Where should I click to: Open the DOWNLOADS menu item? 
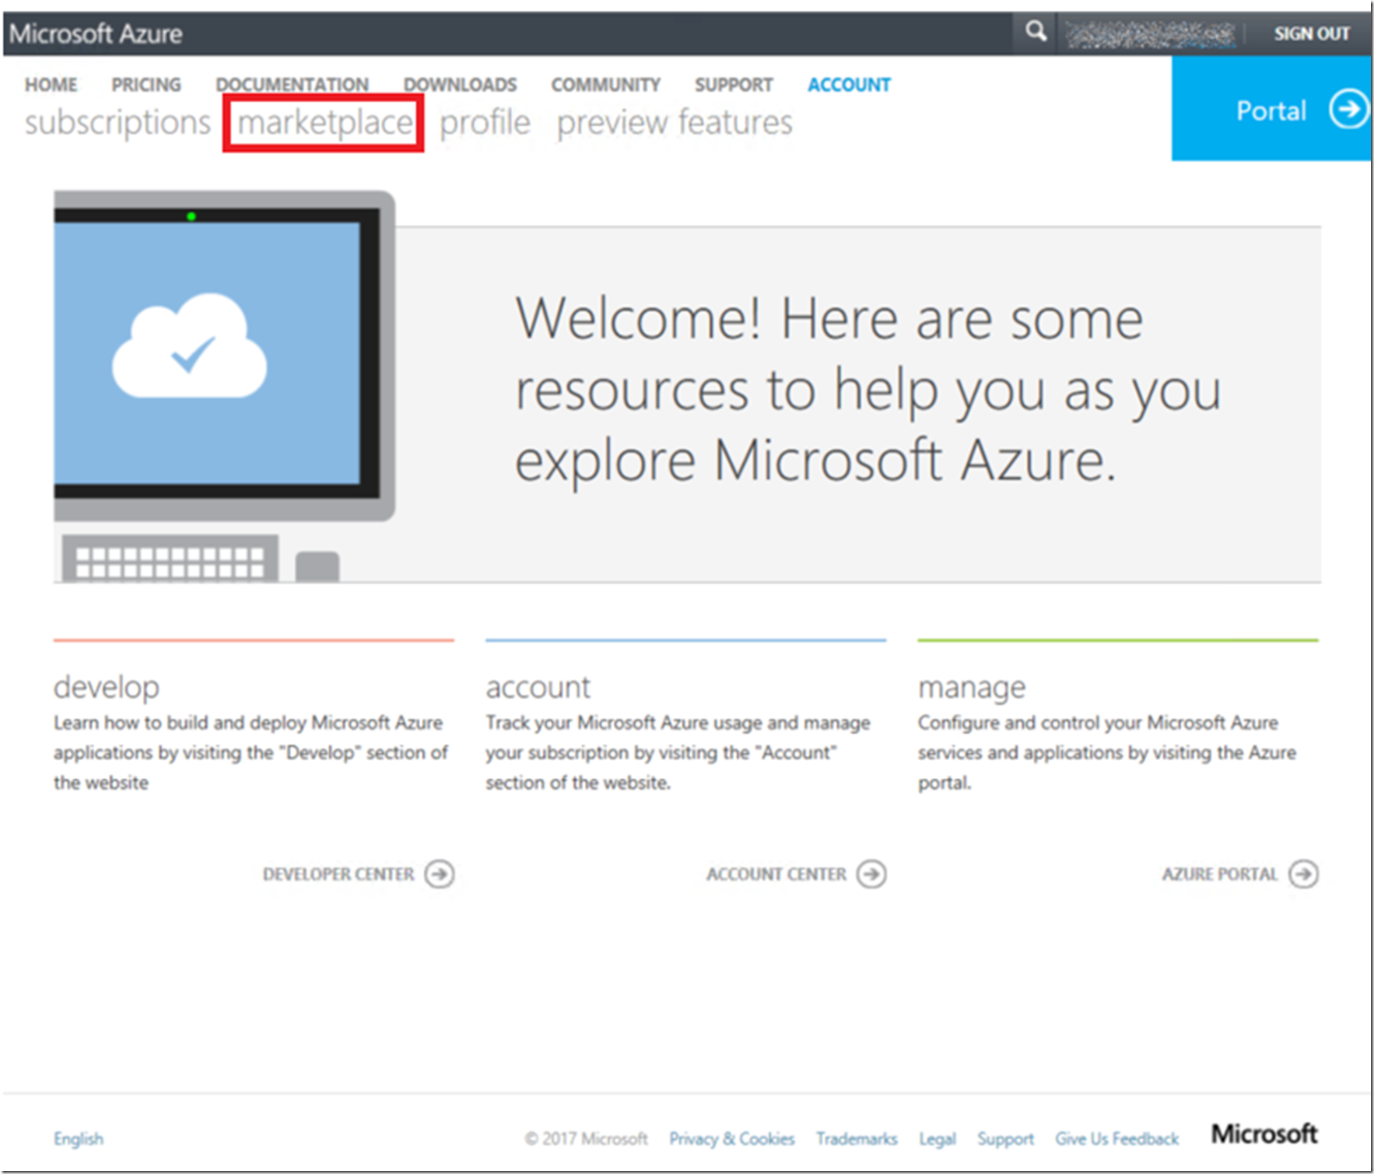(460, 84)
